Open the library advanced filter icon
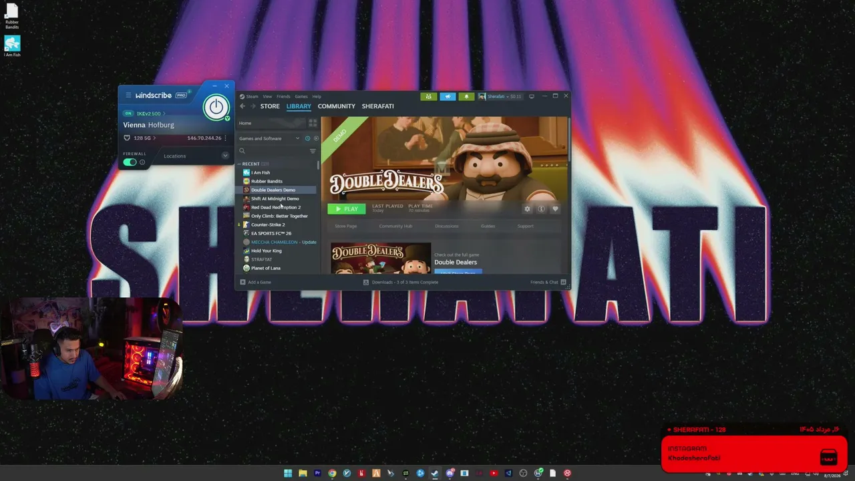Viewport: 855px width, 481px height. (313, 151)
